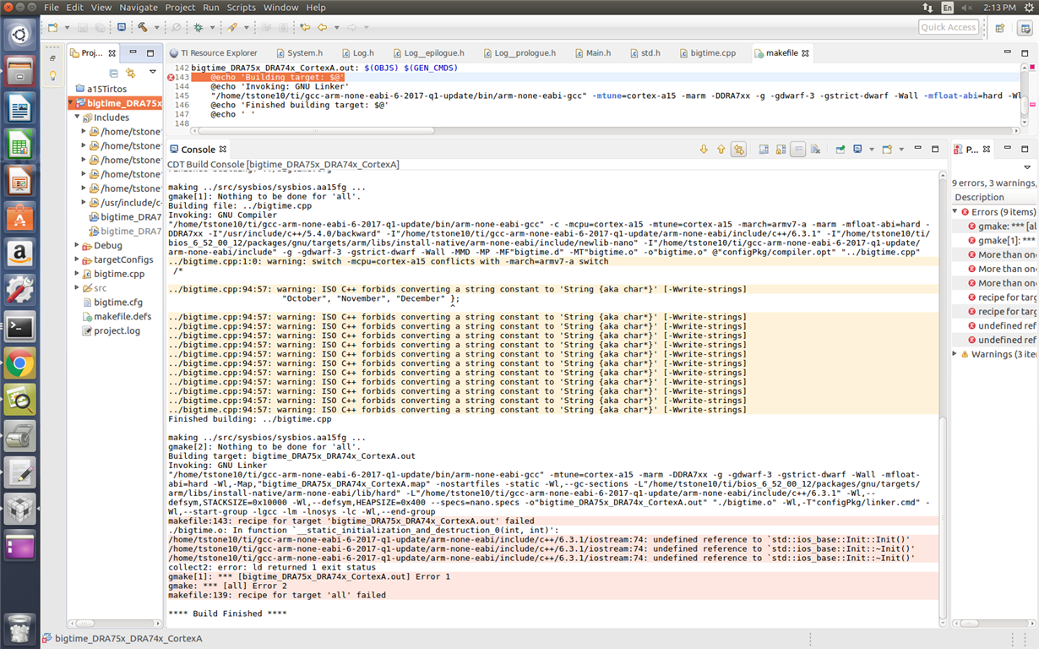Image resolution: width=1039 pixels, height=649 pixels.
Task: Collapse the Errors (9 items) group
Action: [x=955, y=212]
